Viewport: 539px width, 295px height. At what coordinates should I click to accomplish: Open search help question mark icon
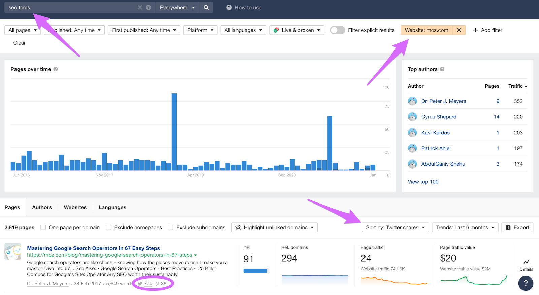[x=148, y=7]
